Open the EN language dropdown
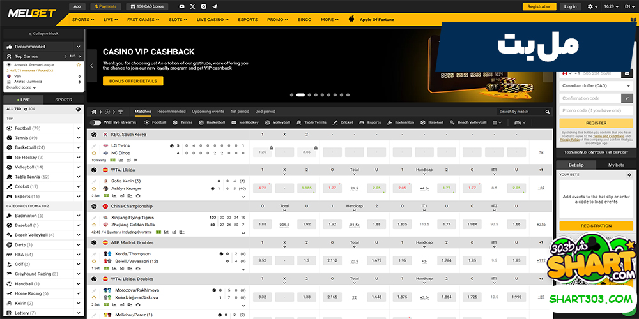Screen dimensions: 639x319 [x=629, y=6]
